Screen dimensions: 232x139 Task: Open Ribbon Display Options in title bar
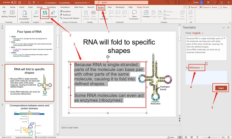(208, 2)
